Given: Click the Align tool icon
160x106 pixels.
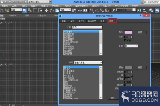Looking at the screenshot, I should pyautogui.click(x=144, y=10).
